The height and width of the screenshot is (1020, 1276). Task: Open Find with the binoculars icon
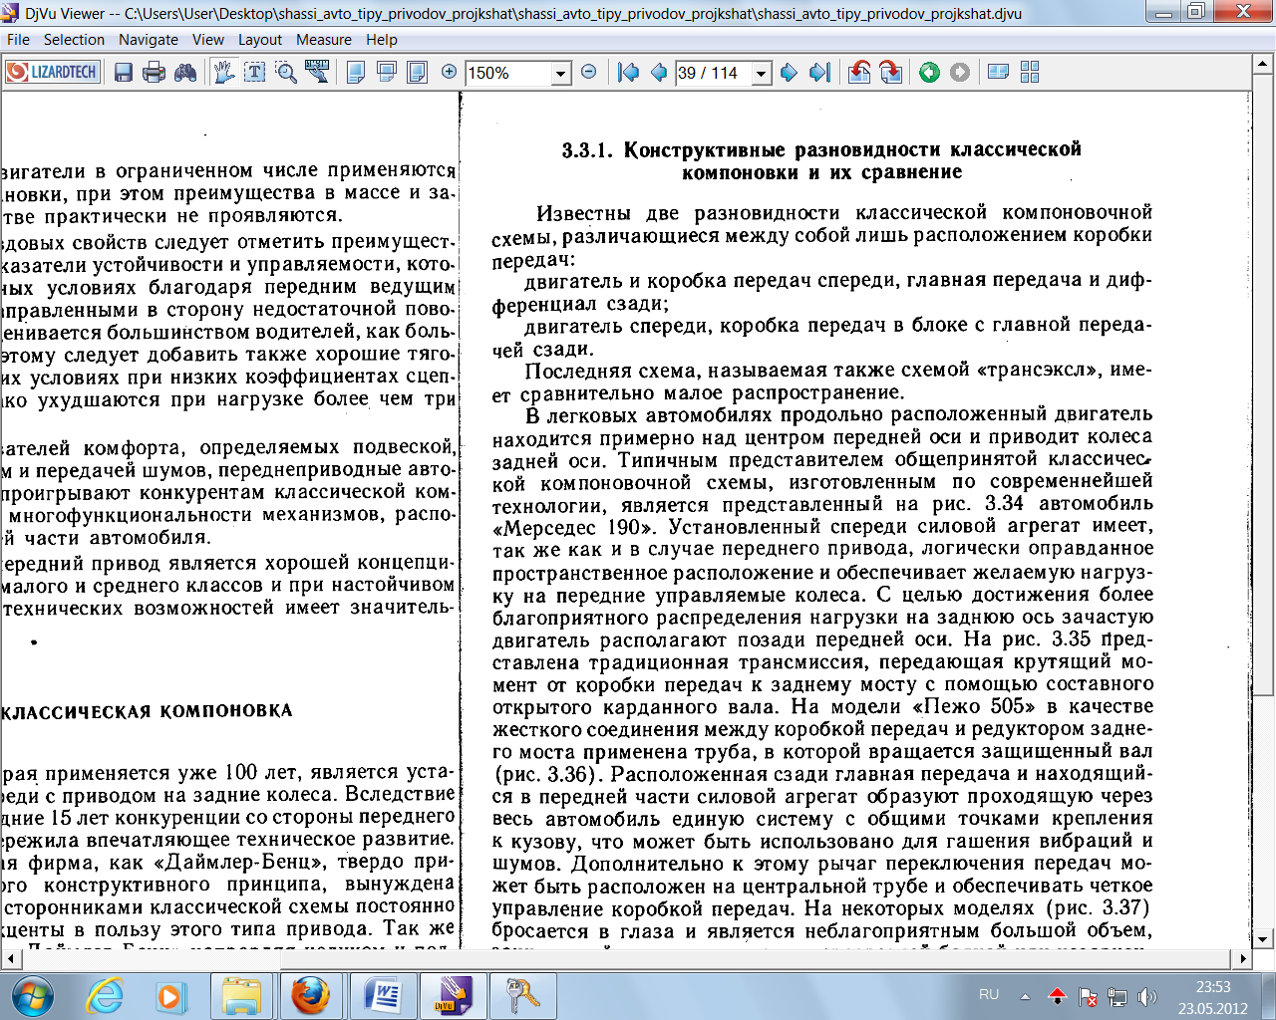point(185,73)
